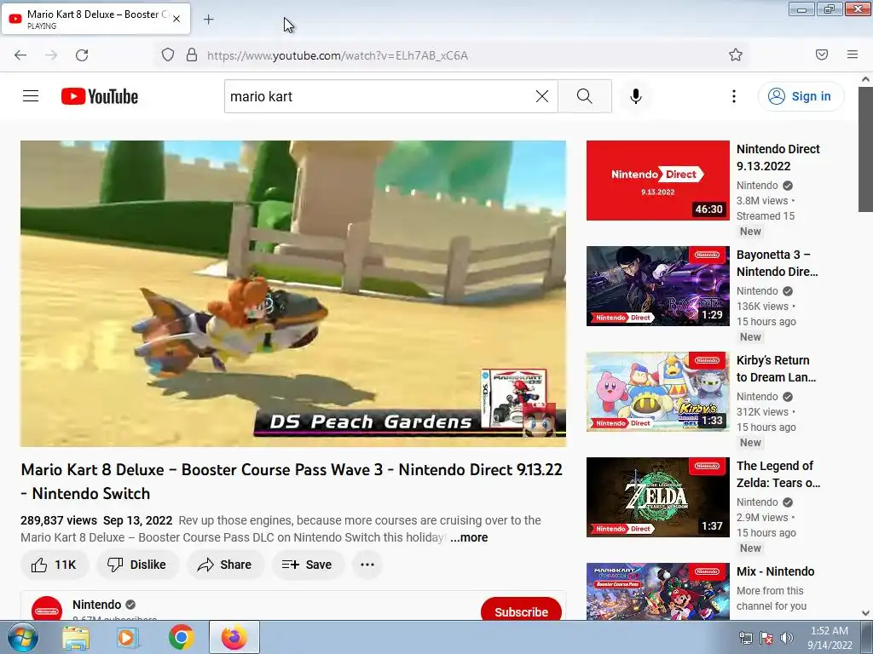View site security lock info
Screen dimensions: 873x654
click(192, 55)
